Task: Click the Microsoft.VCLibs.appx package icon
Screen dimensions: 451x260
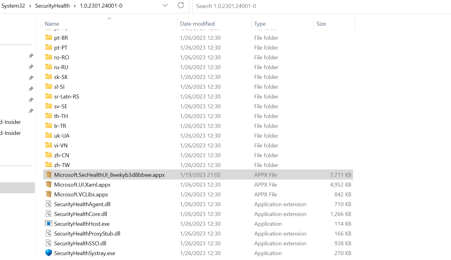Action: coord(48,194)
